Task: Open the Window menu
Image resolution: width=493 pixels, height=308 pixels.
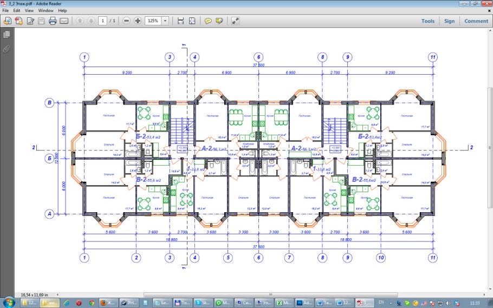Action: tap(46, 10)
